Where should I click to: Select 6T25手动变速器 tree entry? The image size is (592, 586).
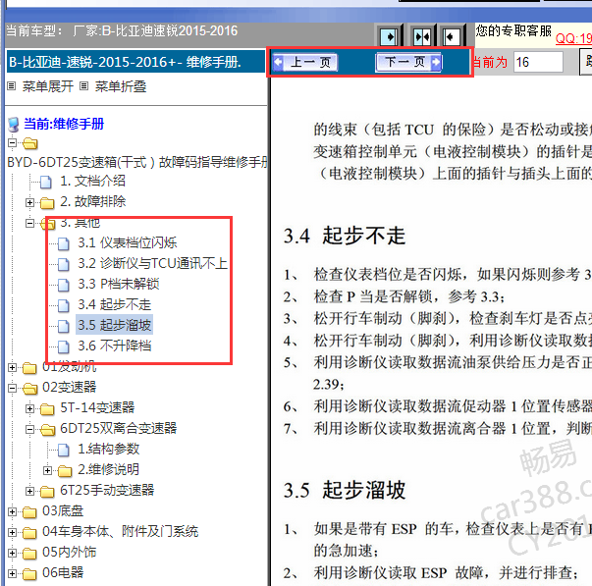click(x=107, y=490)
